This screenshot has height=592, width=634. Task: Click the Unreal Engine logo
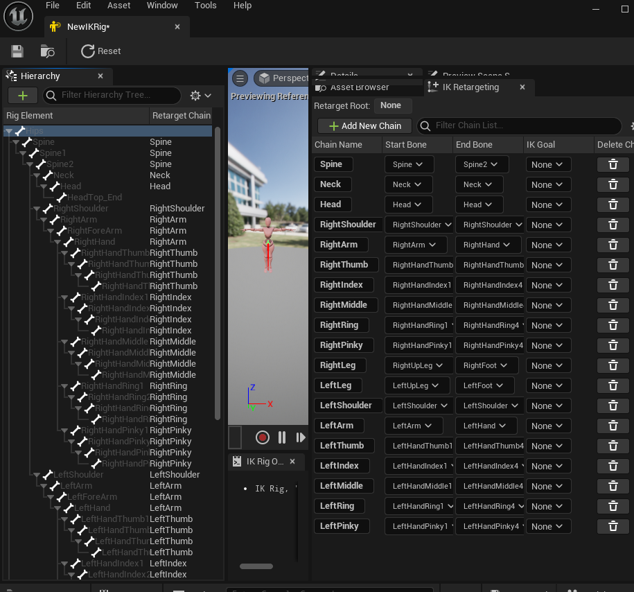[18, 17]
